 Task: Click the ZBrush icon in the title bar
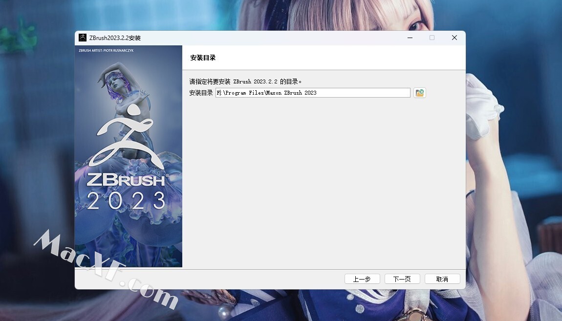(83, 38)
